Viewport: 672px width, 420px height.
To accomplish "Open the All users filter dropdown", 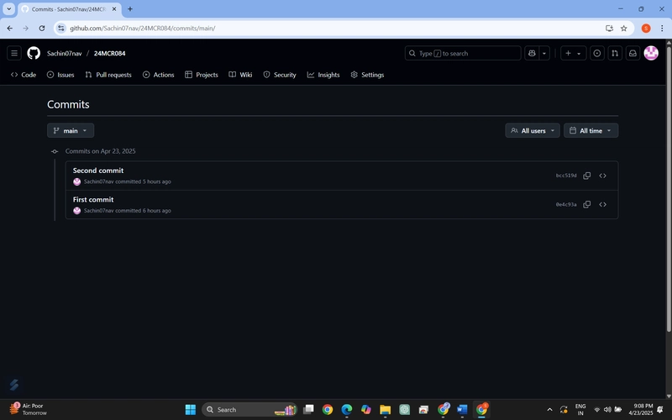I will (x=533, y=131).
